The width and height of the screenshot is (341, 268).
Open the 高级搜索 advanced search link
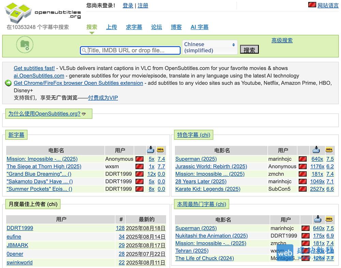[x=282, y=40]
